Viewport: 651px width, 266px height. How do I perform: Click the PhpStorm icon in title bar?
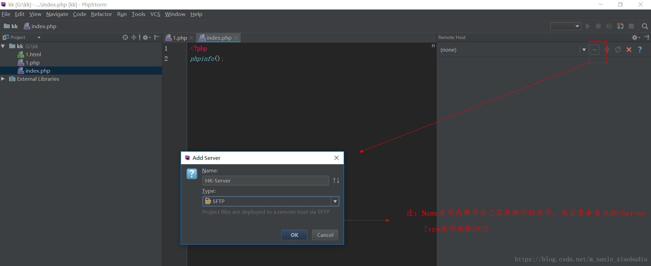coord(4,4)
